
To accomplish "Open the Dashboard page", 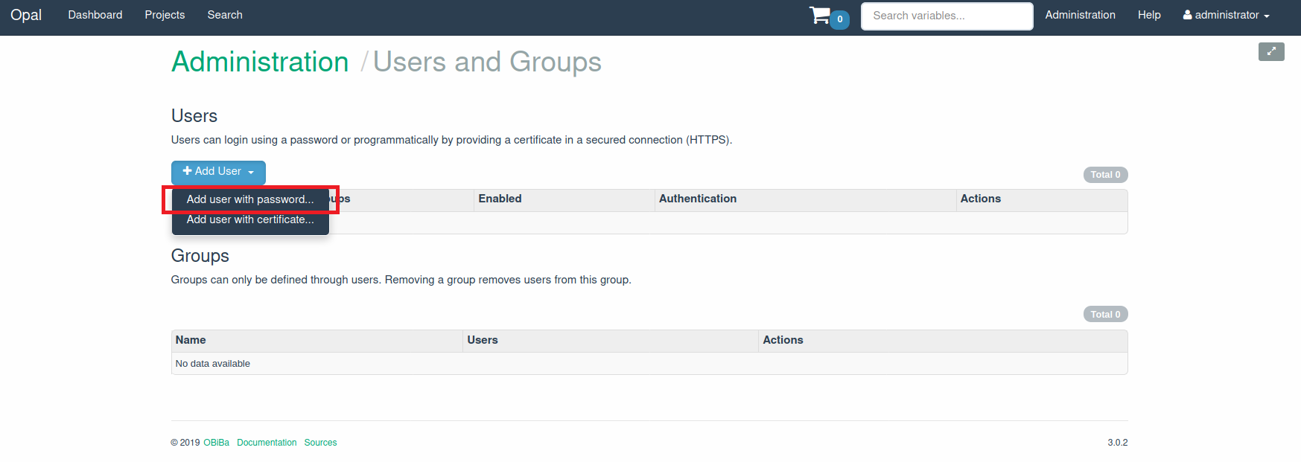I will point(95,15).
